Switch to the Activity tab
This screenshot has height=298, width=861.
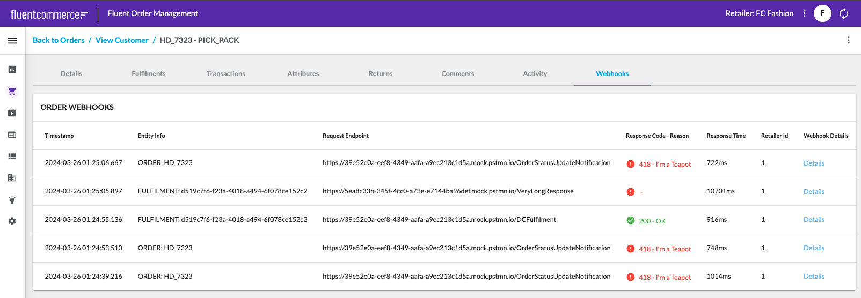tap(535, 74)
